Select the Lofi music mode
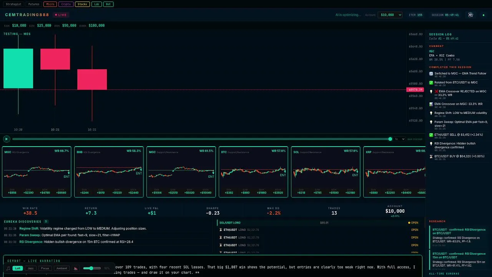 17,268
